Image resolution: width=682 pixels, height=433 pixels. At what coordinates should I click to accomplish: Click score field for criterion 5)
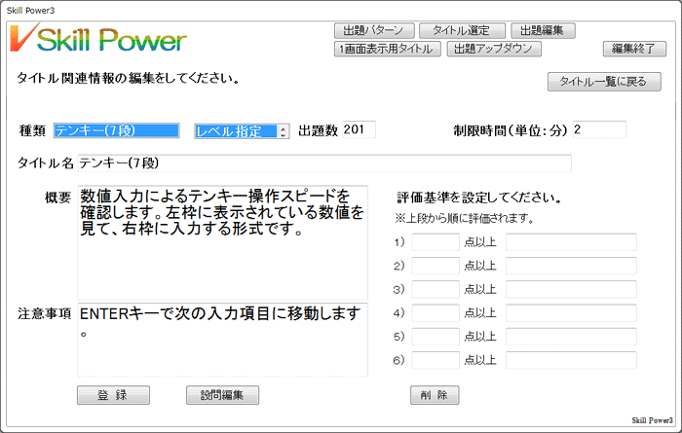[436, 336]
